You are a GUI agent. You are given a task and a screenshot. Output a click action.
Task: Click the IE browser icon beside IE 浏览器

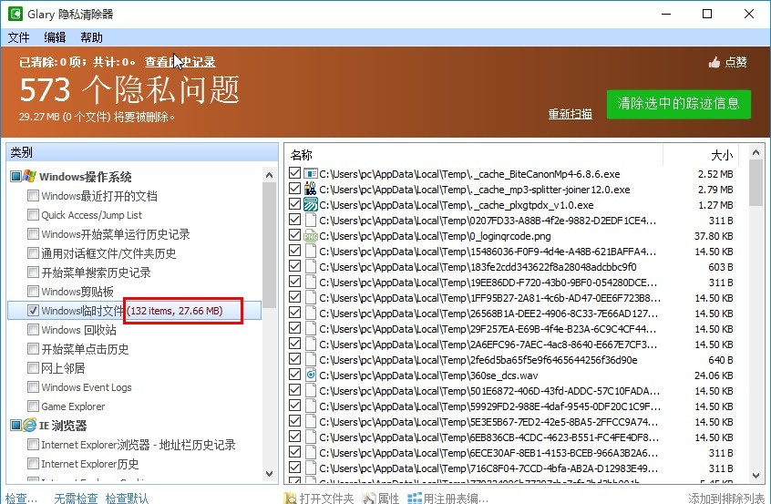pos(29,425)
